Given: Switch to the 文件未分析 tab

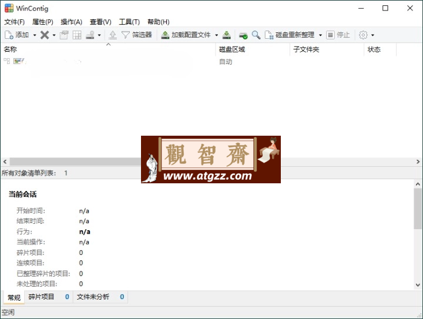Looking at the screenshot, I should [x=100, y=297].
